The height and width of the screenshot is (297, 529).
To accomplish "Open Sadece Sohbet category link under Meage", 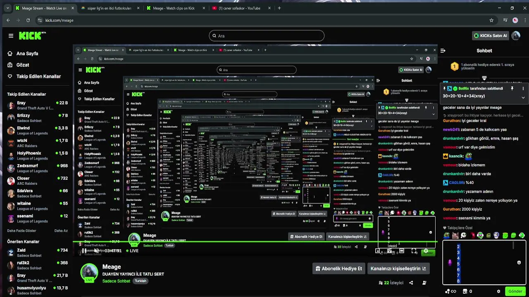I will 116,281.
